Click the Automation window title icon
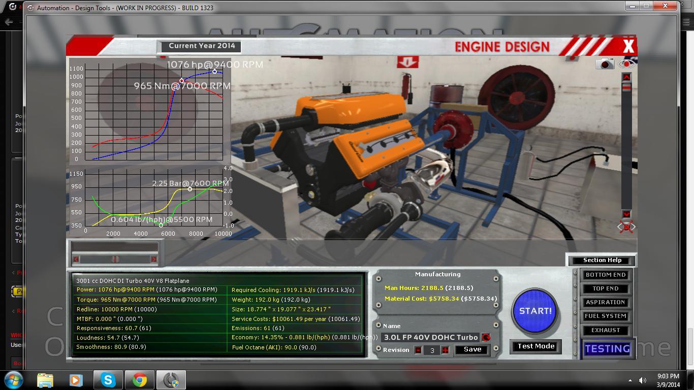This screenshot has width=694, height=390. (x=30, y=8)
